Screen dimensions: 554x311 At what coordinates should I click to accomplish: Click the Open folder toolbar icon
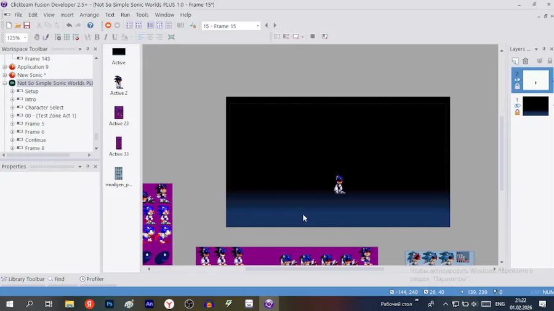tap(18, 25)
